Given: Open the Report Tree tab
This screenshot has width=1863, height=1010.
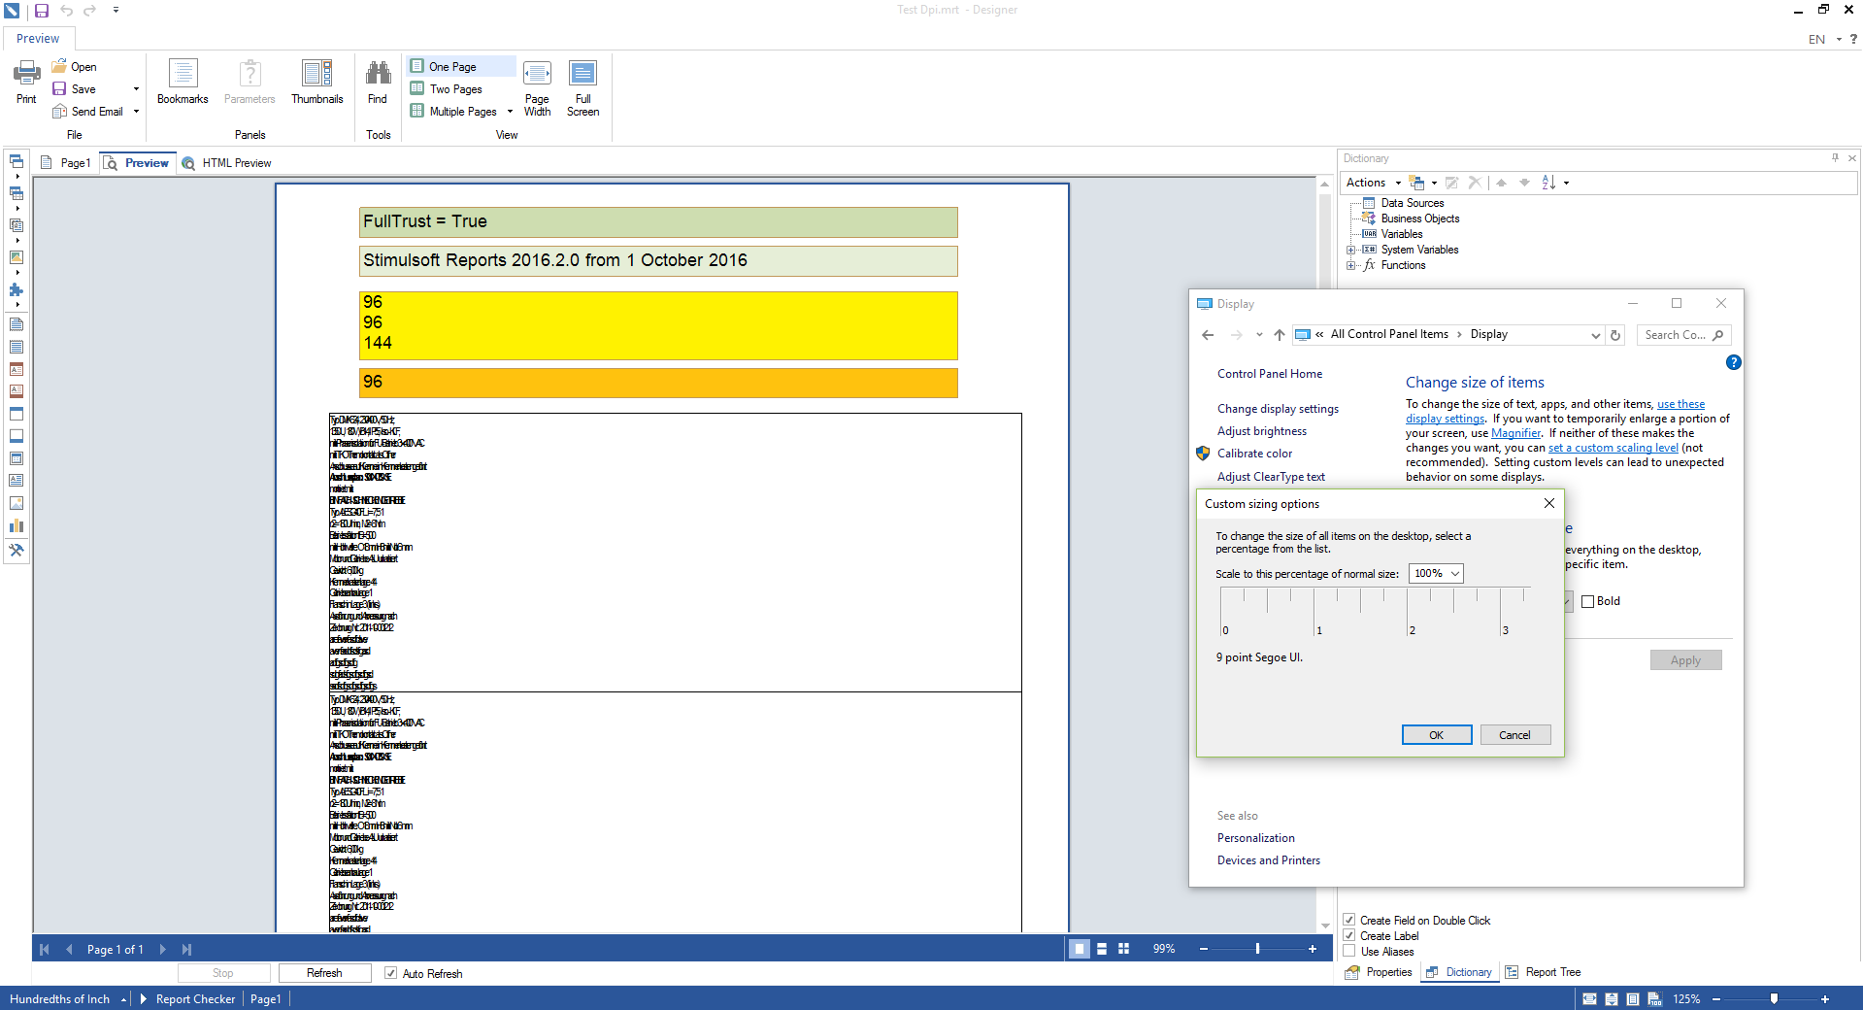Looking at the screenshot, I should pos(1544,972).
